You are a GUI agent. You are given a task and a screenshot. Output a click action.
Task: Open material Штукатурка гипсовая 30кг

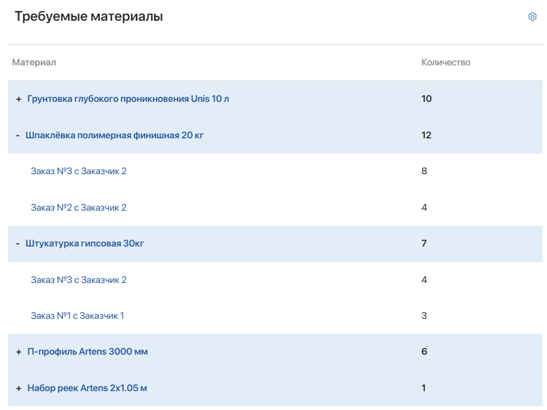pyautogui.click(x=85, y=243)
